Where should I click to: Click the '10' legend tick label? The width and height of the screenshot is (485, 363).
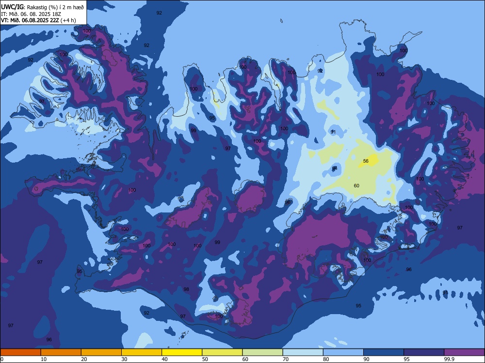[x=44, y=359]
